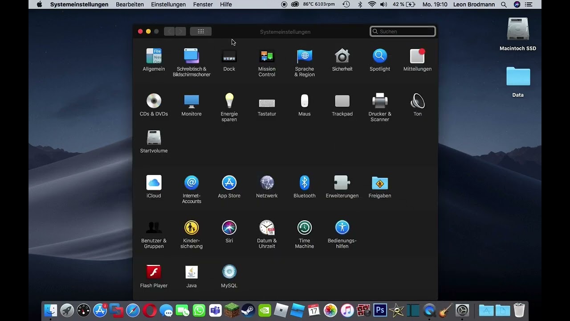Open the Netzwerk preference pane
Image resolution: width=570 pixels, height=321 pixels.
pos(267,187)
